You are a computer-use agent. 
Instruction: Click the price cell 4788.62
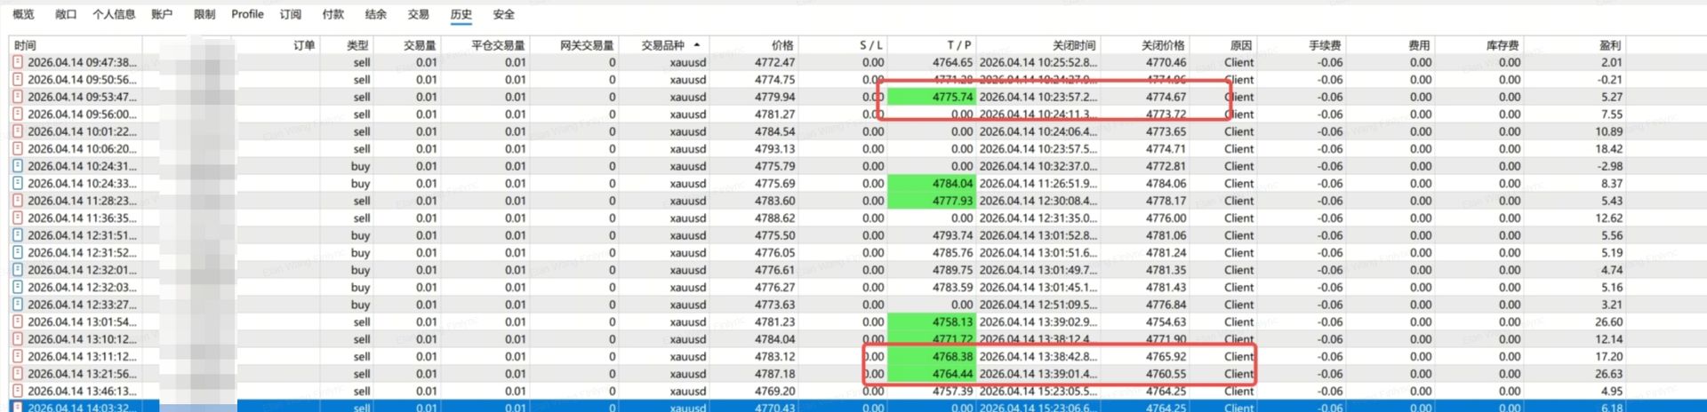pyautogui.click(x=774, y=218)
